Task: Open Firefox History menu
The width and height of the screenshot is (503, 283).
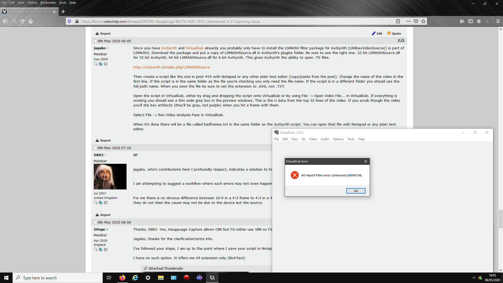Action: pos(32,3)
